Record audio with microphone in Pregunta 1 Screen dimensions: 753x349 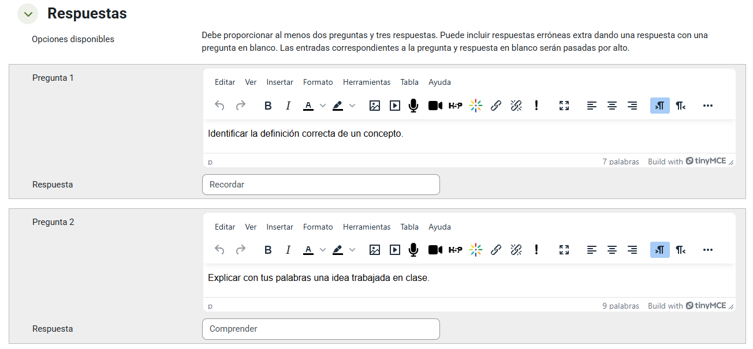[413, 106]
